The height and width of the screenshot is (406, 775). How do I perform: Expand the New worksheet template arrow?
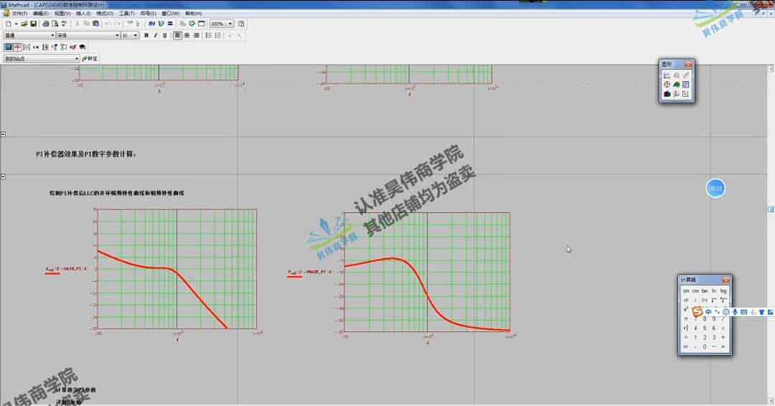16,24
